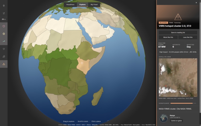Click Save to reading list button
Viewport: 201px width, 126px height.
click(178, 32)
